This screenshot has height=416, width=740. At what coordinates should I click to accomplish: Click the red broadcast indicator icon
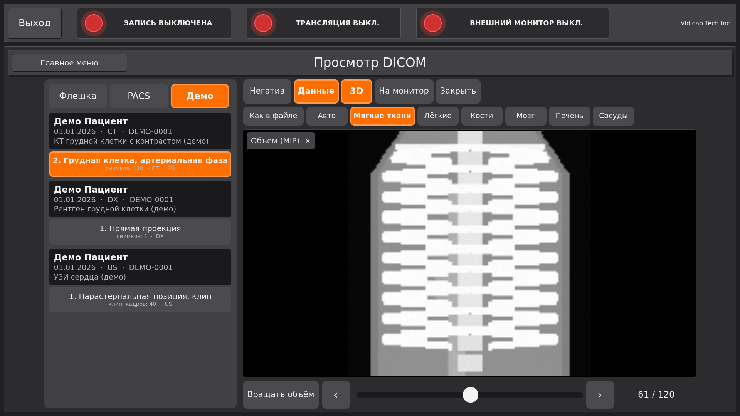[263, 23]
